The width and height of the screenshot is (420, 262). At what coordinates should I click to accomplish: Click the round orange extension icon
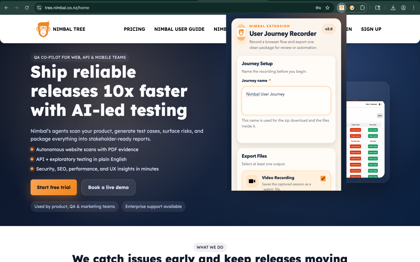coord(352,8)
